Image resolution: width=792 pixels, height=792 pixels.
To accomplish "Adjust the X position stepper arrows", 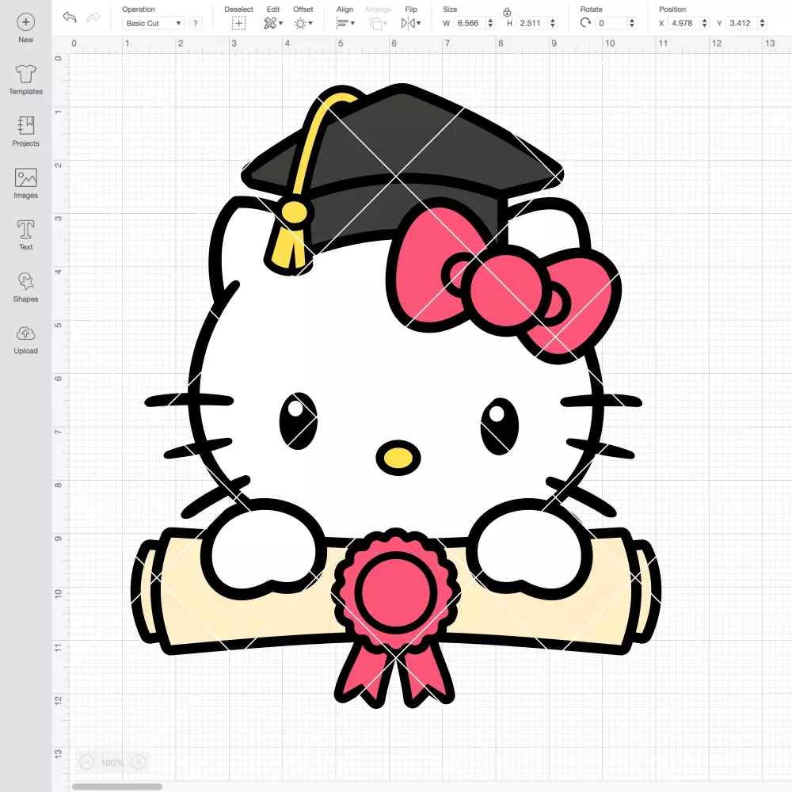I will pos(705,23).
